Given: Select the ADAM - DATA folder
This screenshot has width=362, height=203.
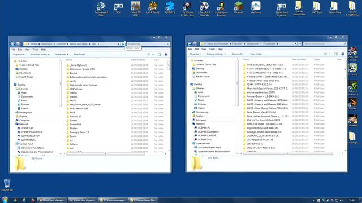Looking at the screenshot, I should [259, 85].
